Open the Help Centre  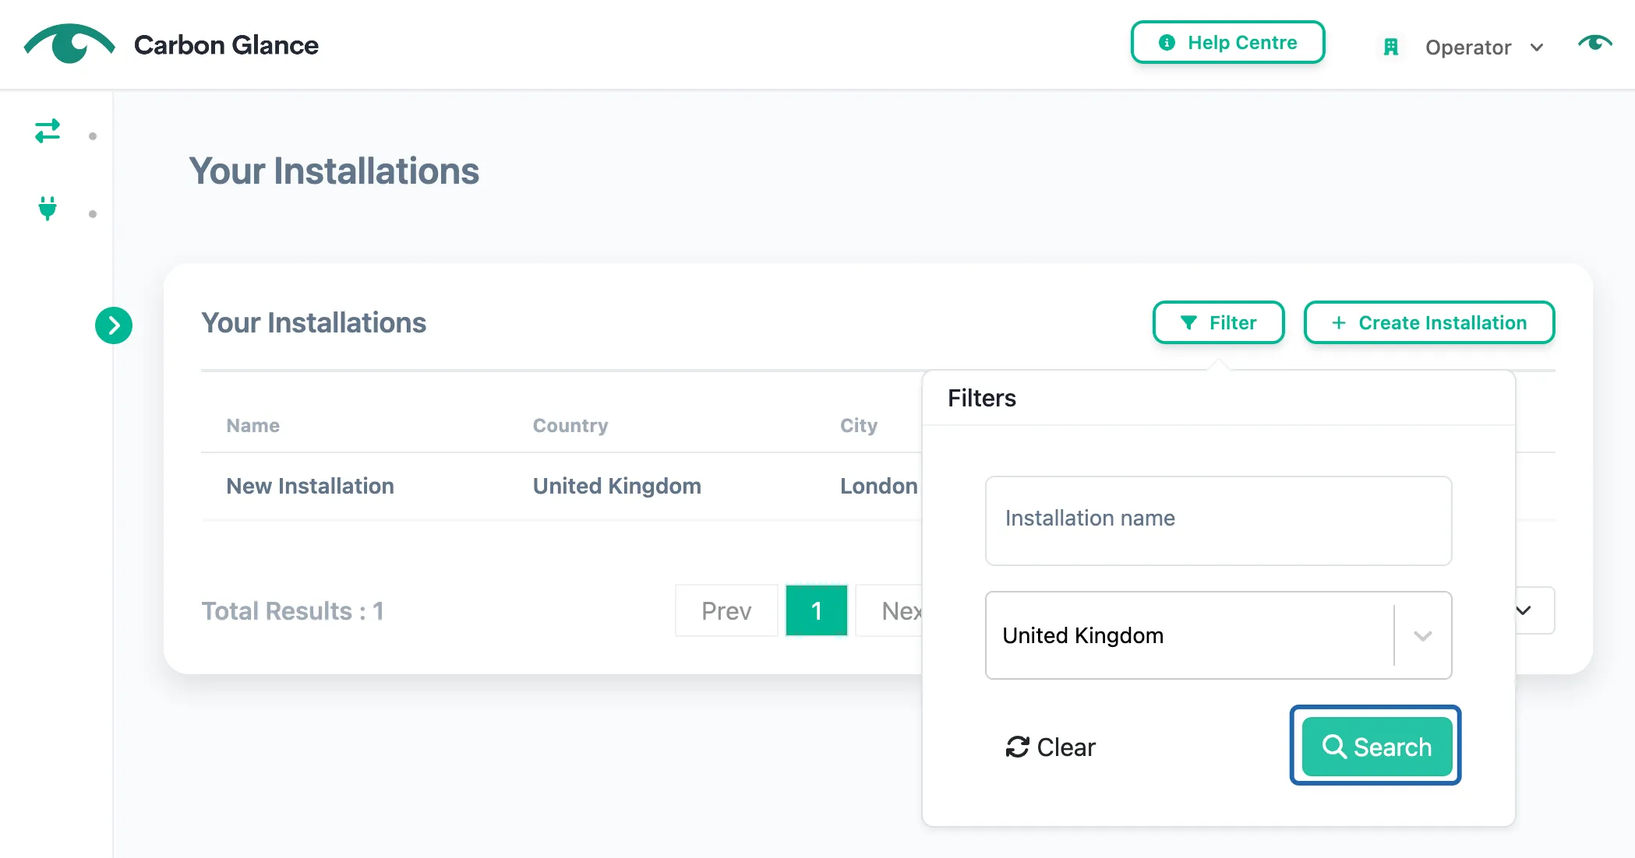tap(1228, 42)
